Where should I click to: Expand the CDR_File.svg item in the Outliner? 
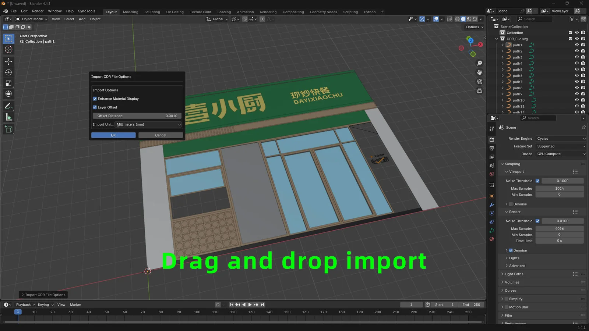pos(497,39)
